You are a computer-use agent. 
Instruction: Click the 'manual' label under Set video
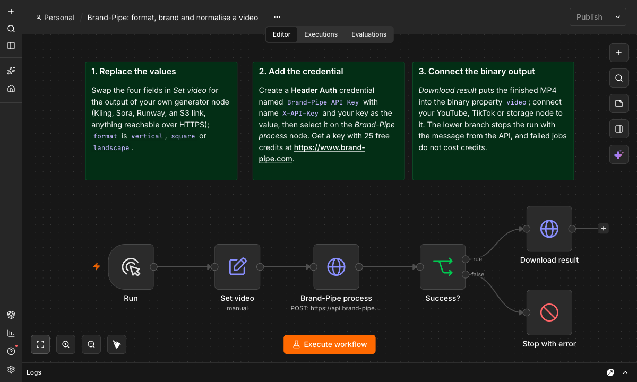point(237,308)
